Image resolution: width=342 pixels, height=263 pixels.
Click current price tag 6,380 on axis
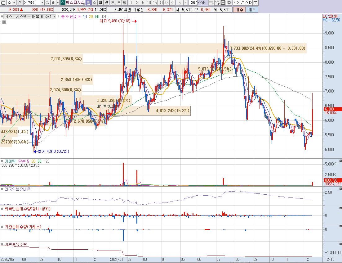[332, 109]
